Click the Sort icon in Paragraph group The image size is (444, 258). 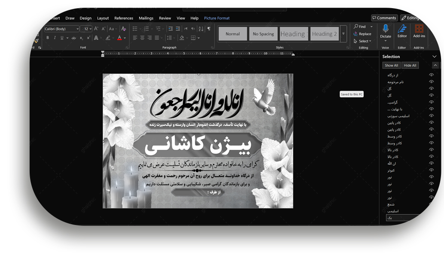pos(201,29)
